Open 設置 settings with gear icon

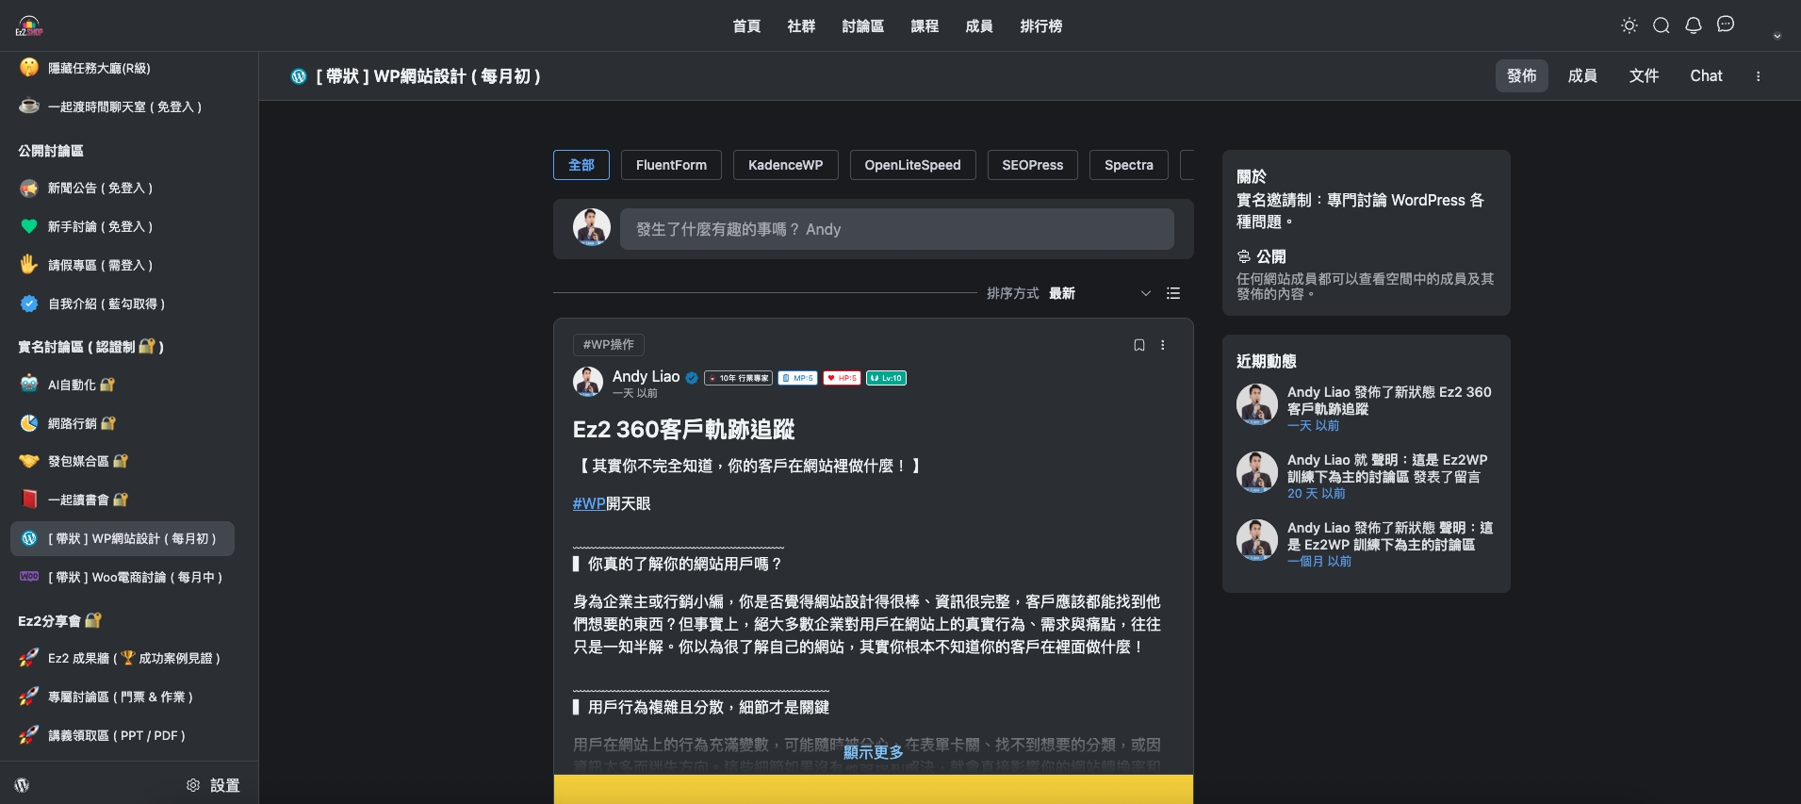[x=213, y=785]
